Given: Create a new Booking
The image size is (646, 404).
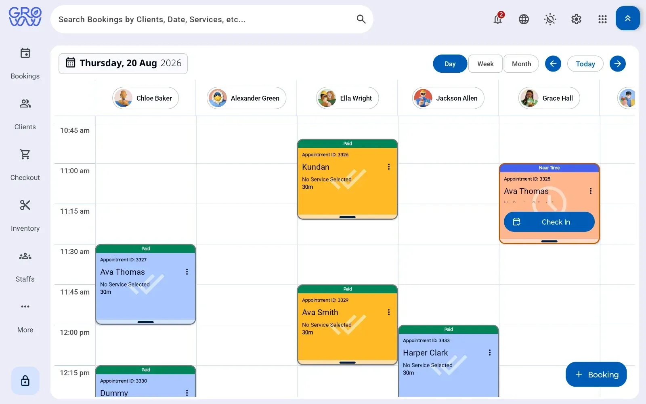Looking at the screenshot, I should pyautogui.click(x=596, y=375).
